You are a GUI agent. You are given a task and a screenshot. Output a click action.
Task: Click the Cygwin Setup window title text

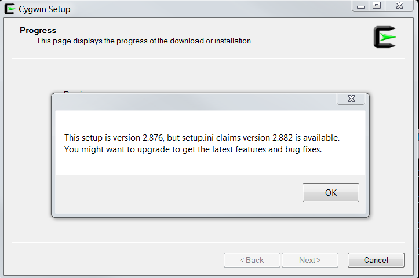pyautogui.click(x=45, y=9)
